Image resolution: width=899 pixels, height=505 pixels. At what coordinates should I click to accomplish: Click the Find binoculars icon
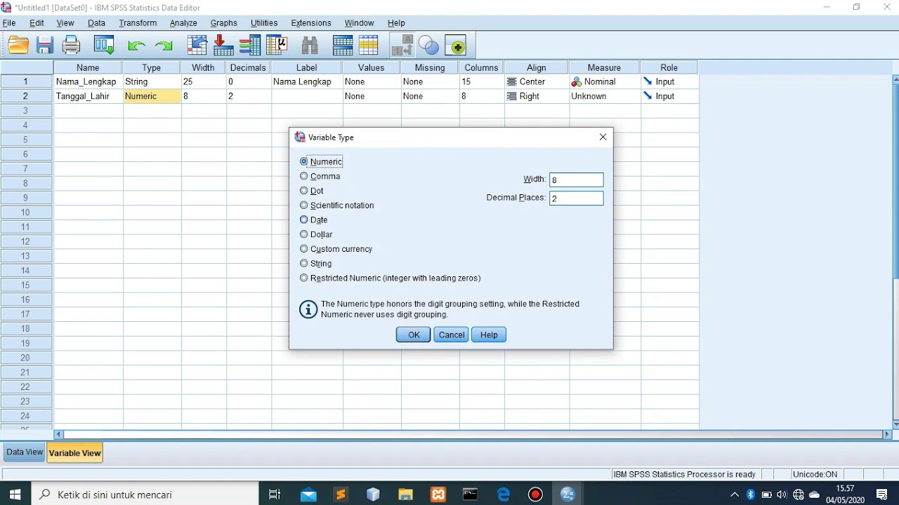click(x=310, y=46)
